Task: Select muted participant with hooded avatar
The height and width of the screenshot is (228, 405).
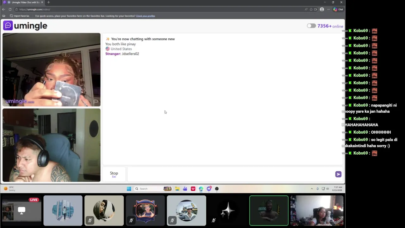Action: [104, 211]
